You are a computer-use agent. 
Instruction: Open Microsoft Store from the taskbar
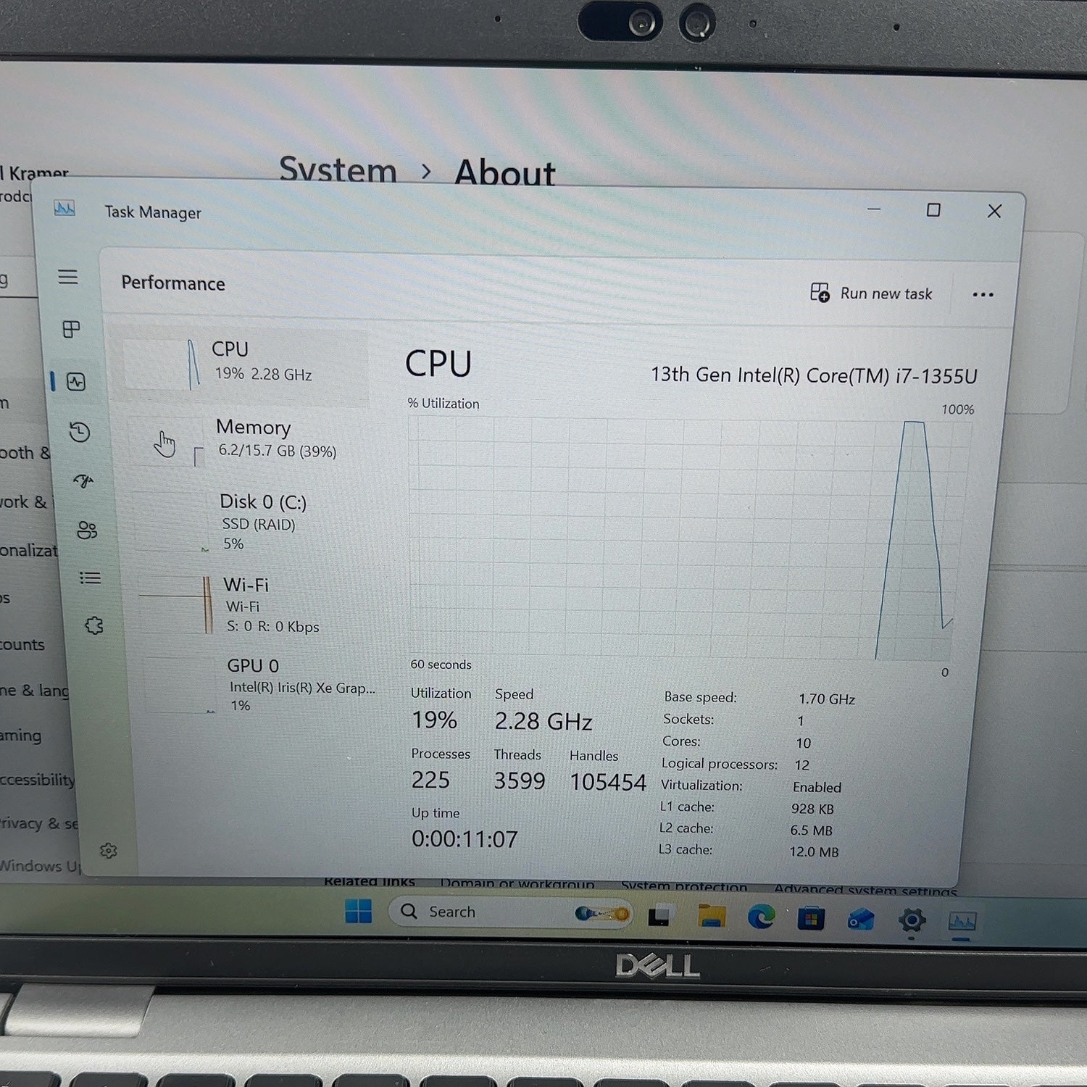(x=811, y=919)
